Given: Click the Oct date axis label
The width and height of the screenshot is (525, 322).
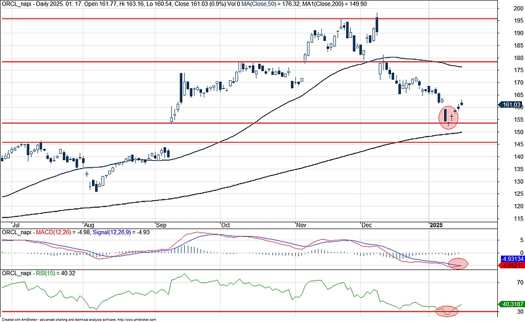Looking at the screenshot, I should (x=225, y=225).
